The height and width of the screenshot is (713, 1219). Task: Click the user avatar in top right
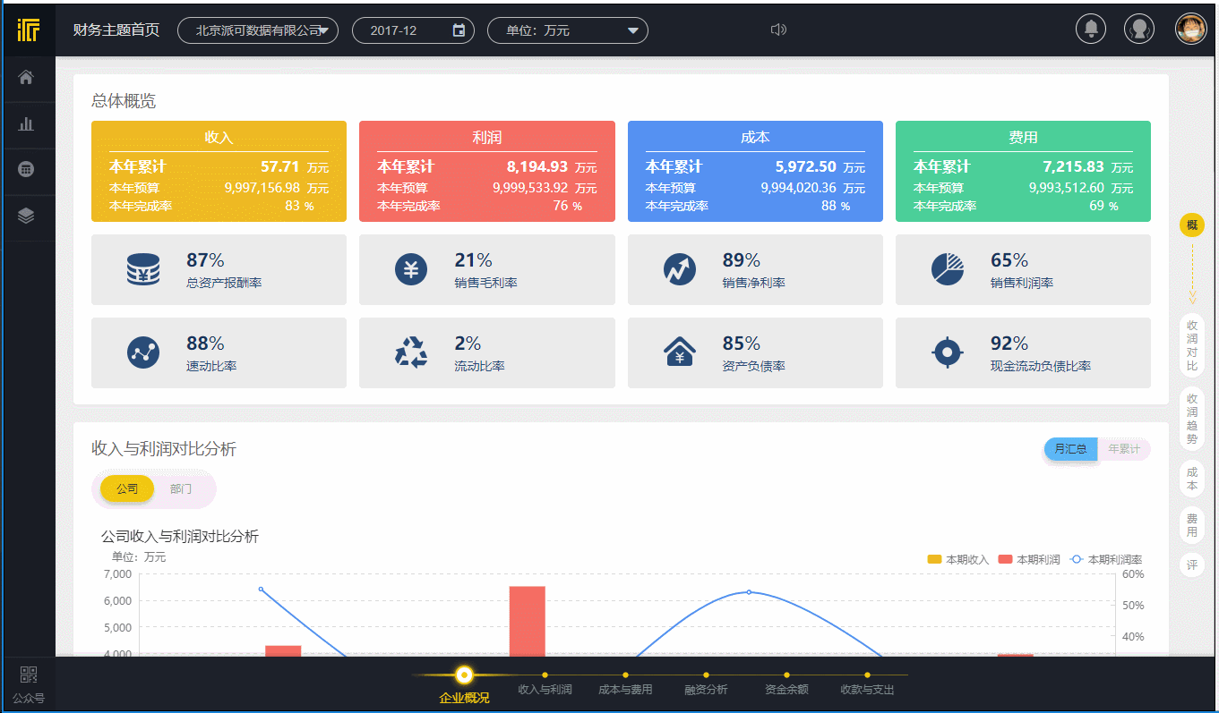coord(1190,29)
